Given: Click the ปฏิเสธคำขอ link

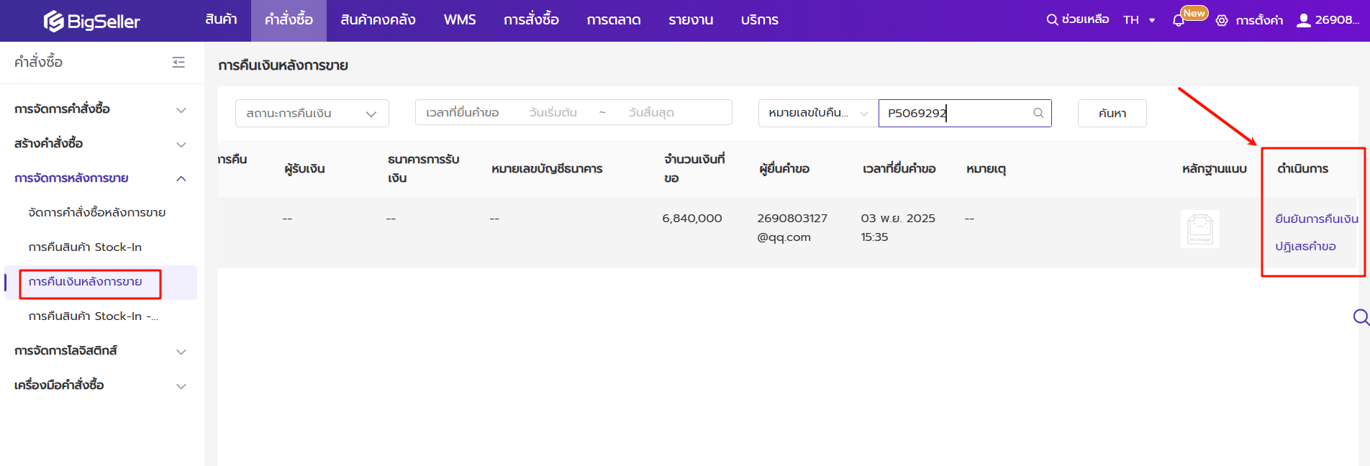Looking at the screenshot, I should click(x=1305, y=247).
